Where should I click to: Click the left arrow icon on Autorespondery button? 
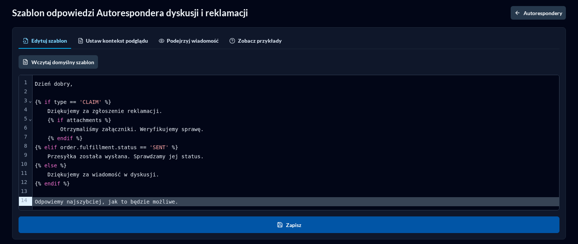click(x=517, y=13)
